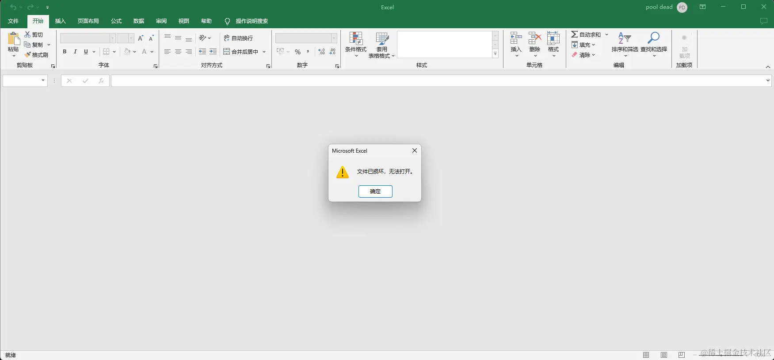Pick the font color A button
The height and width of the screenshot is (360, 774).
(144, 52)
